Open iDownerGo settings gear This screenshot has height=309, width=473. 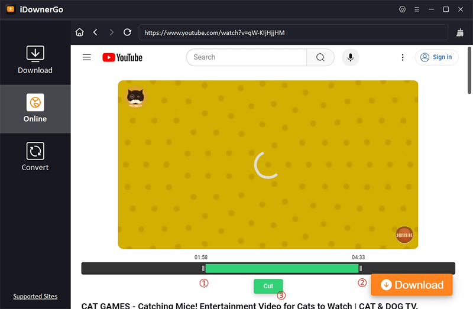tap(402, 9)
